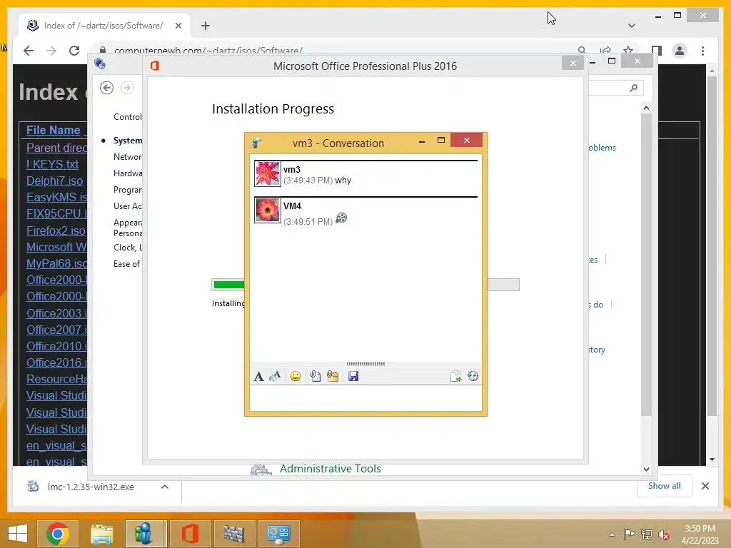Open 'Parent direc' link in file index
The height and width of the screenshot is (548, 731).
[x=56, y=148]
